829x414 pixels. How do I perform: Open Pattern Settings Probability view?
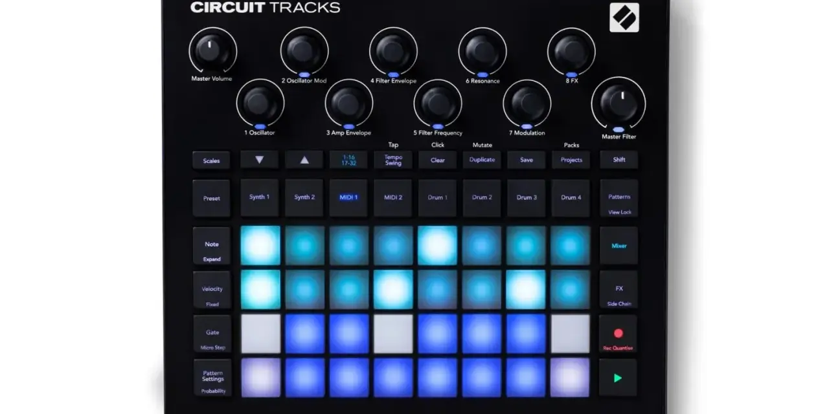(x=212, y=378)
